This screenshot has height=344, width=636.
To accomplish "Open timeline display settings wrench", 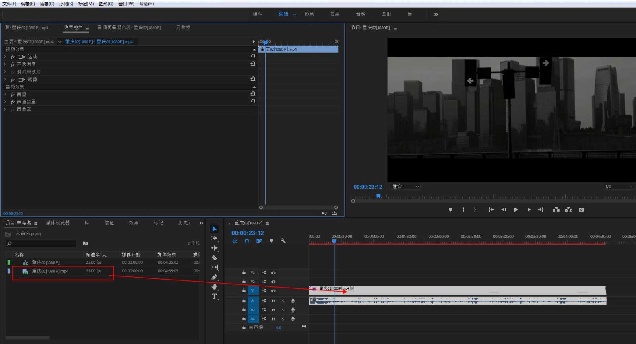I will pyautogui.click(x=283, y=241).
